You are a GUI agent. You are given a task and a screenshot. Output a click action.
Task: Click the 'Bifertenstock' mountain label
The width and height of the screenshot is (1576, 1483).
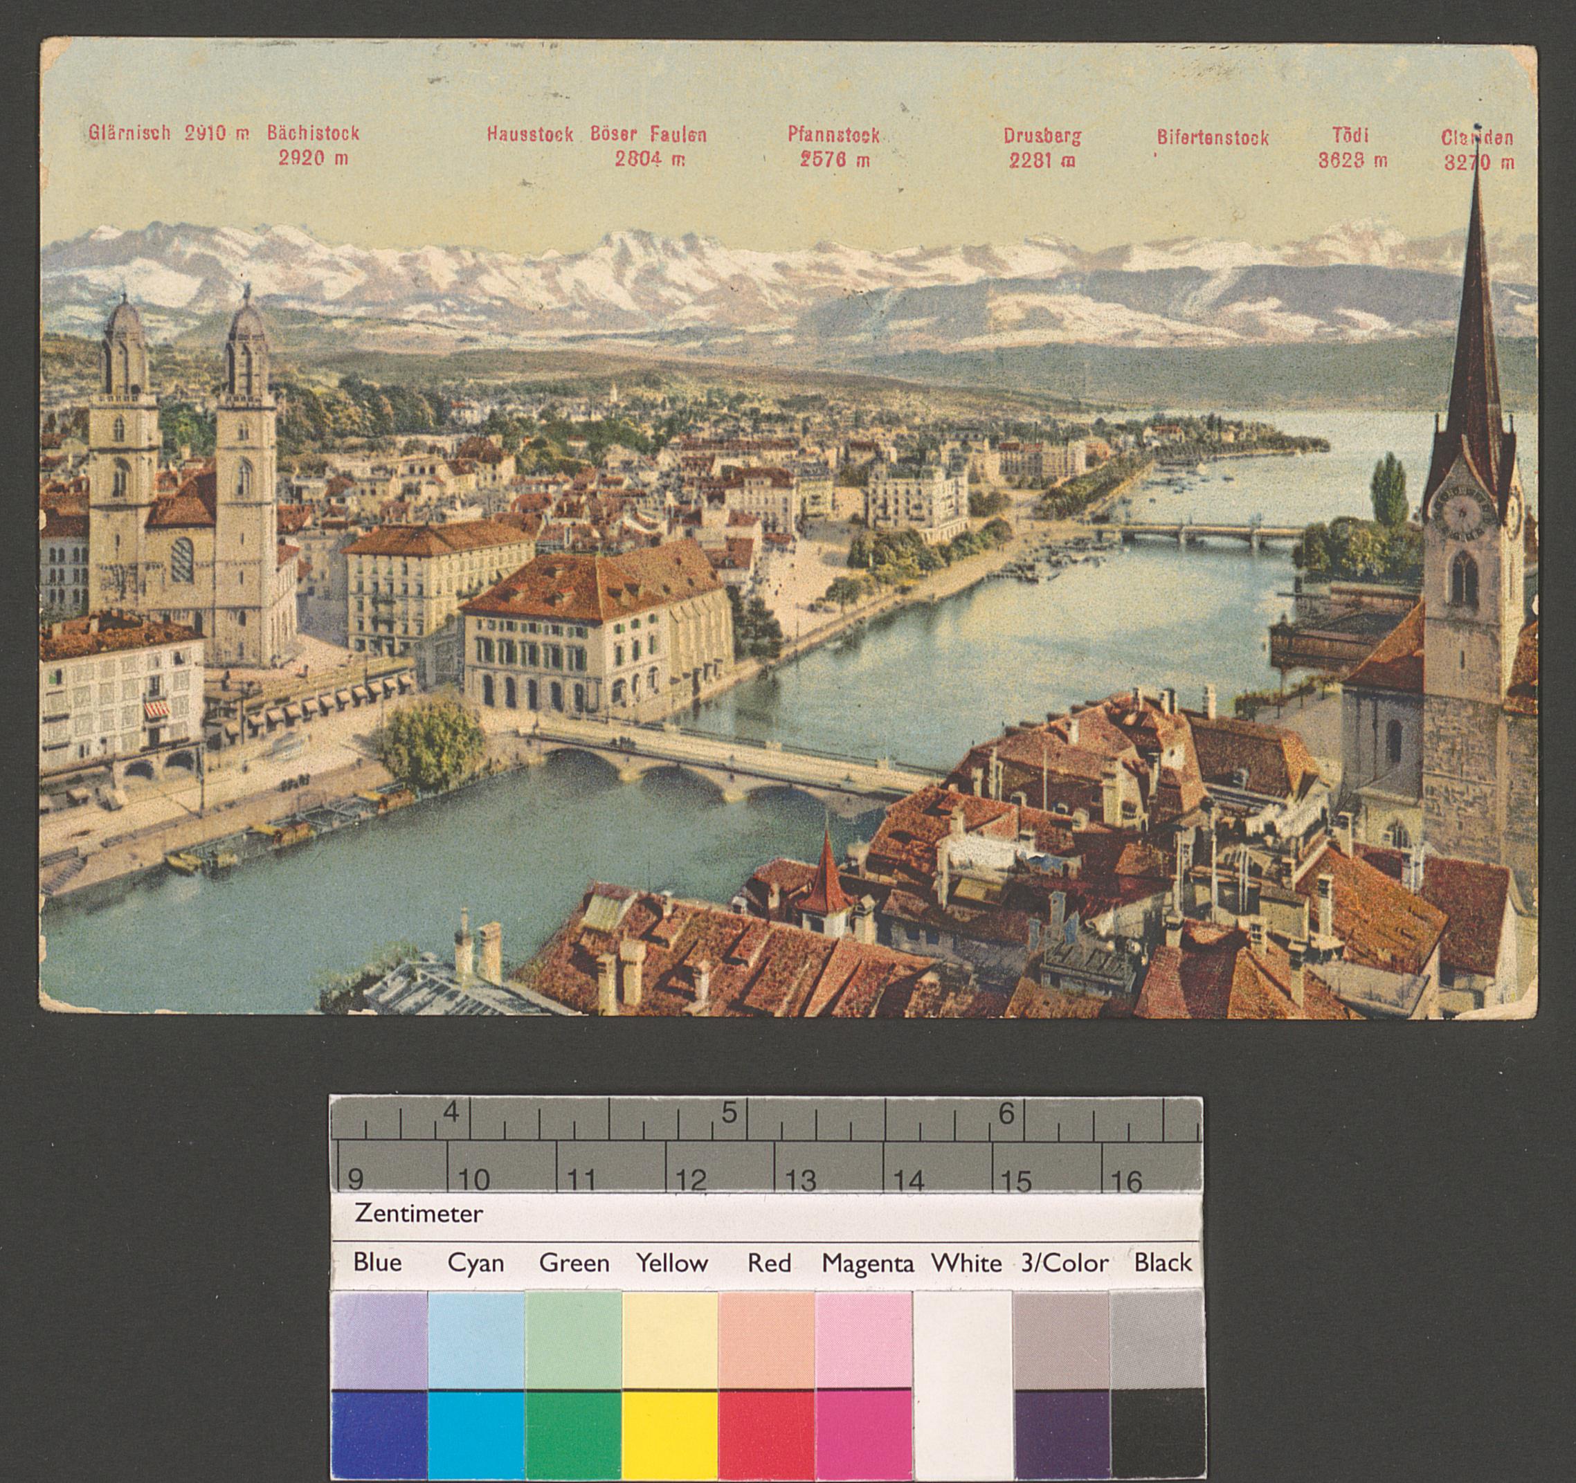tap(1212, 138)
